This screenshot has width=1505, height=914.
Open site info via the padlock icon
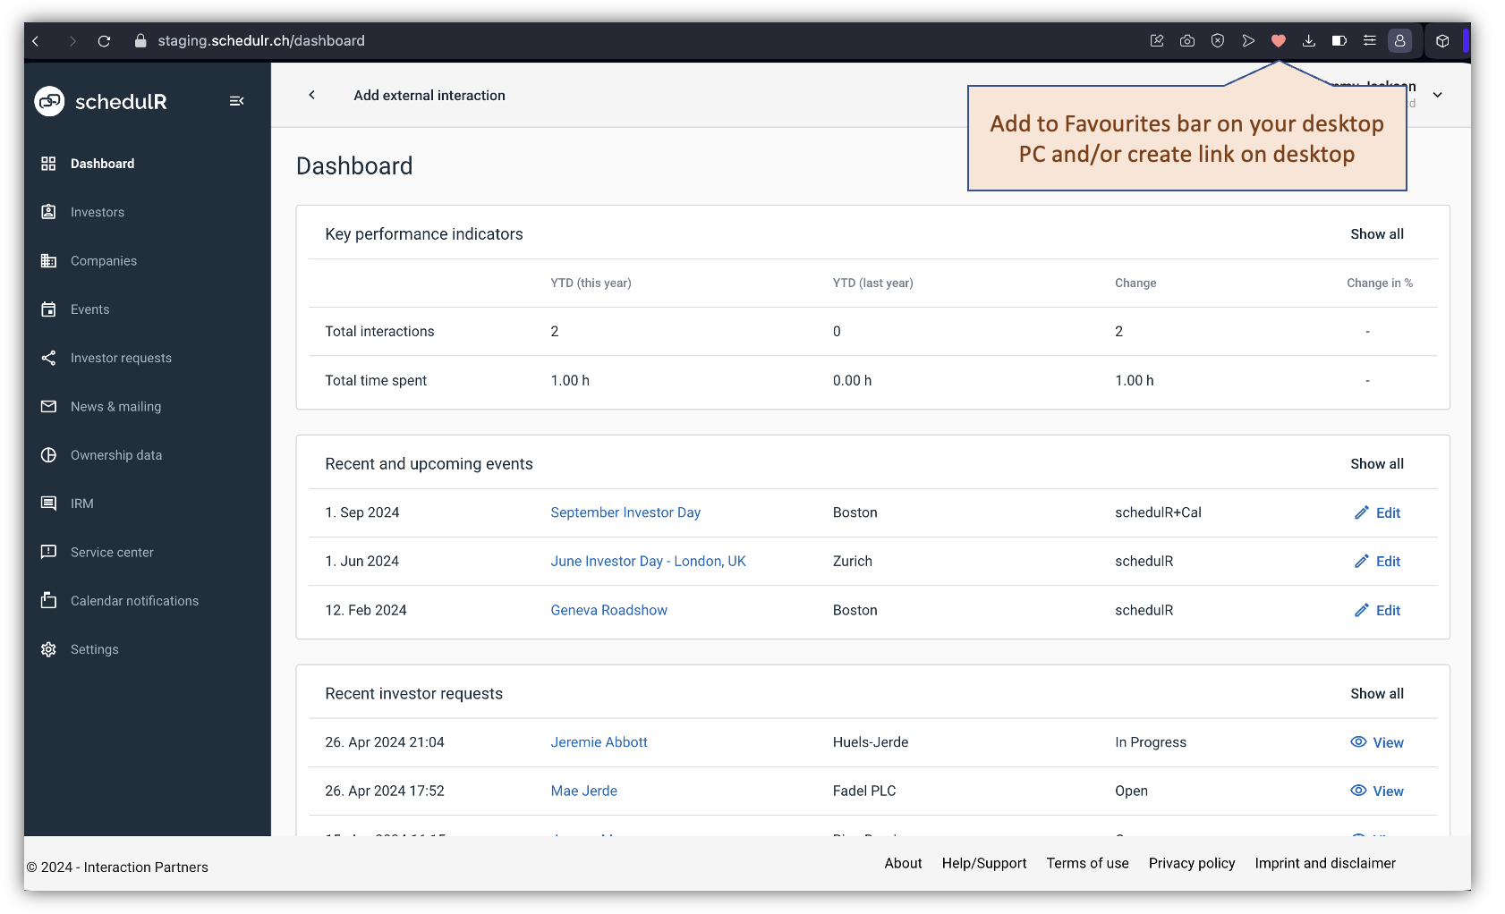click(x=140, y=40)
